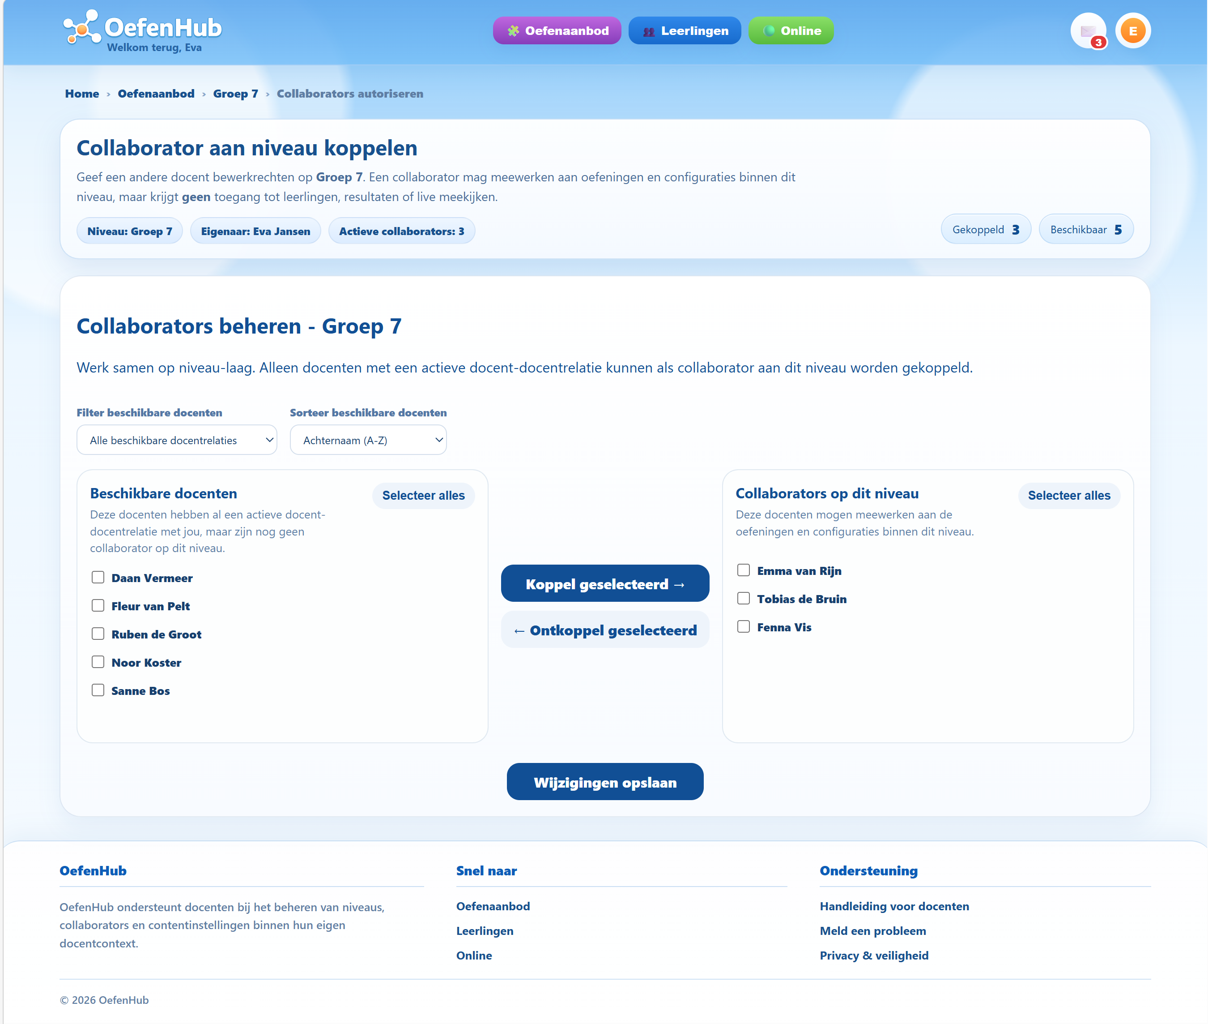Open footer Leerlingen link
1208x1024 pixels.
coord(485,931)
